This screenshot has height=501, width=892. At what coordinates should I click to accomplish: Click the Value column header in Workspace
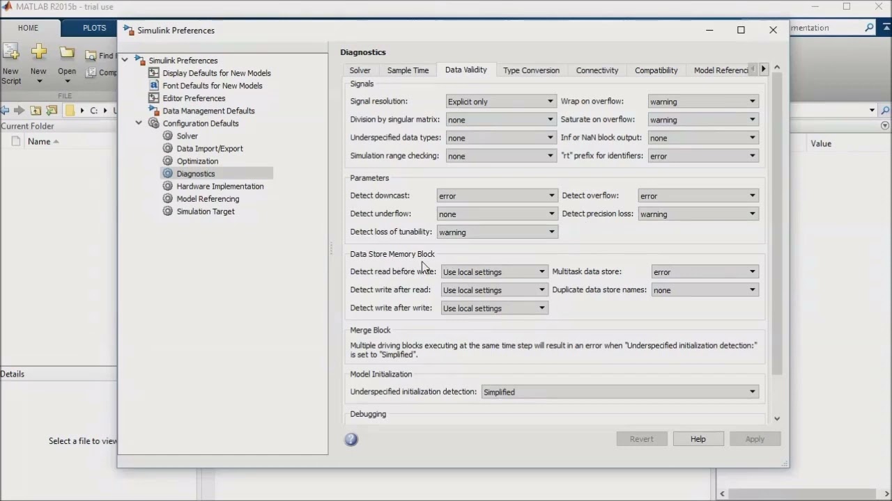[821, 143]
